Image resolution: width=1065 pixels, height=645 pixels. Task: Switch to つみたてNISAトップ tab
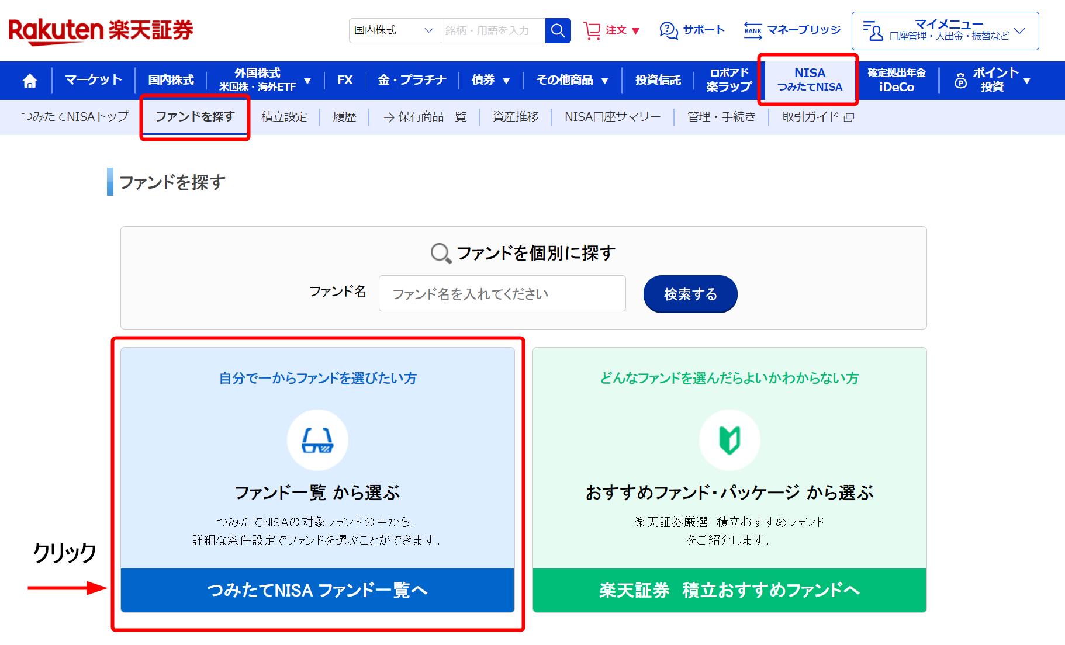(x=75, y=117)
